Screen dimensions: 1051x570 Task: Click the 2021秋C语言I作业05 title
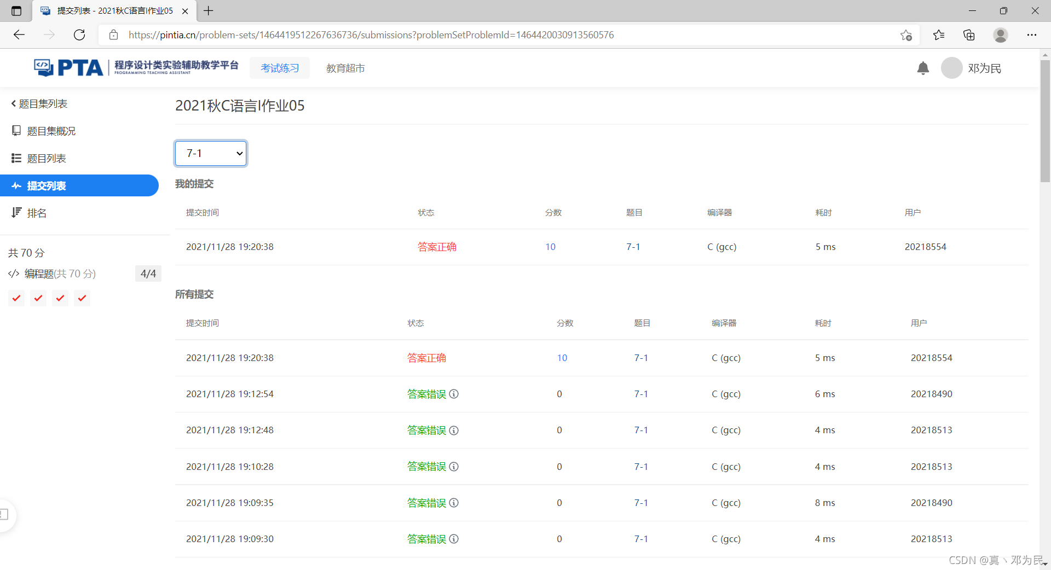click(240, 106)
